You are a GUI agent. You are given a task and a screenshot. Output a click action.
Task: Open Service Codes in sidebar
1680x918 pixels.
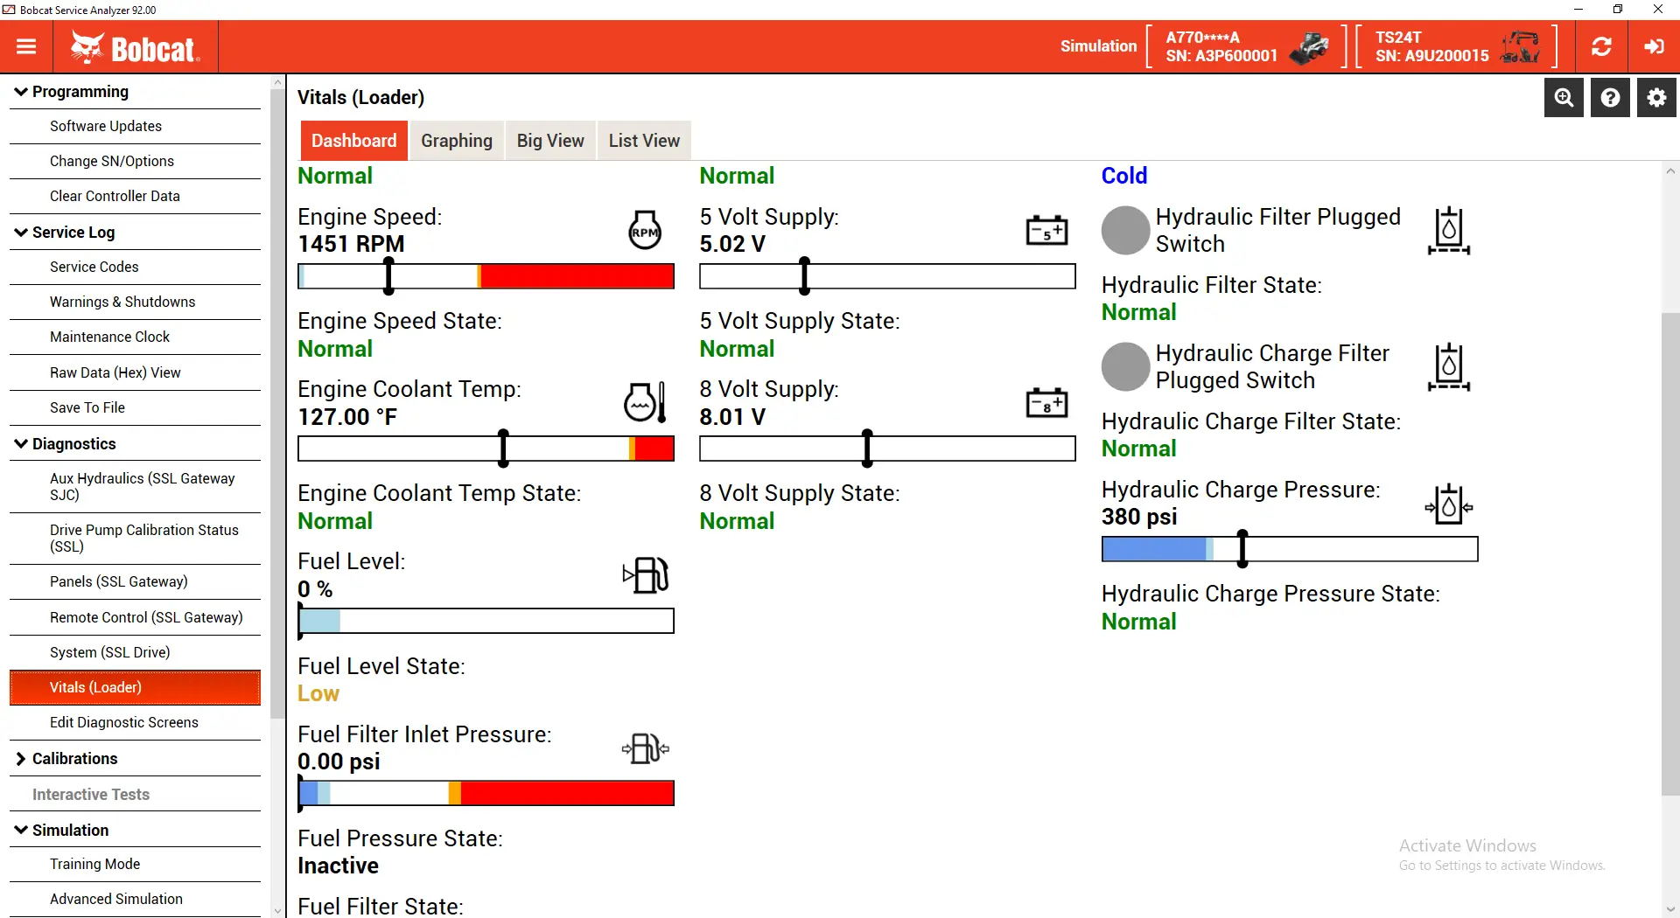94,267
